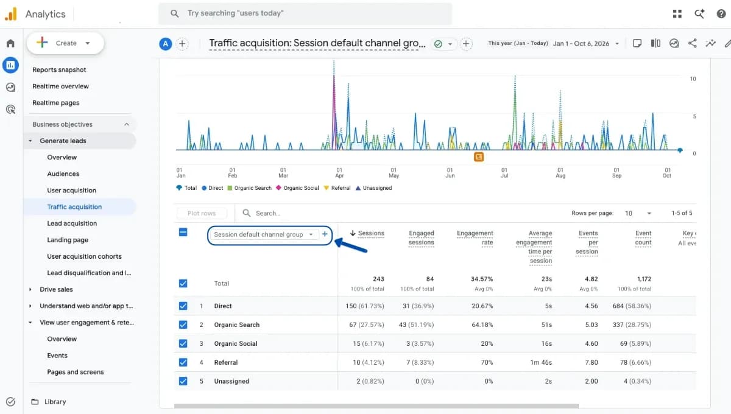Open the Library link
The width and height of the screenshot is (731, 414).
pyautogui.click(x=55, y=402)
